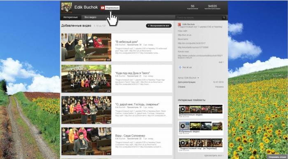Open the "Куди піду від Духа я Твого" video
Image resolution: width=288 pixels, height=159 pixels.
point(132,73)
